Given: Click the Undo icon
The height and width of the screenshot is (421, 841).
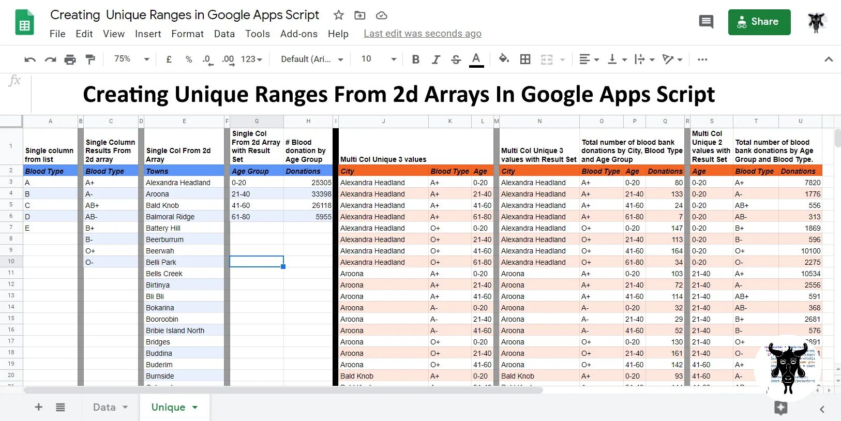Looking at the screenshot, I should point(30,59).
